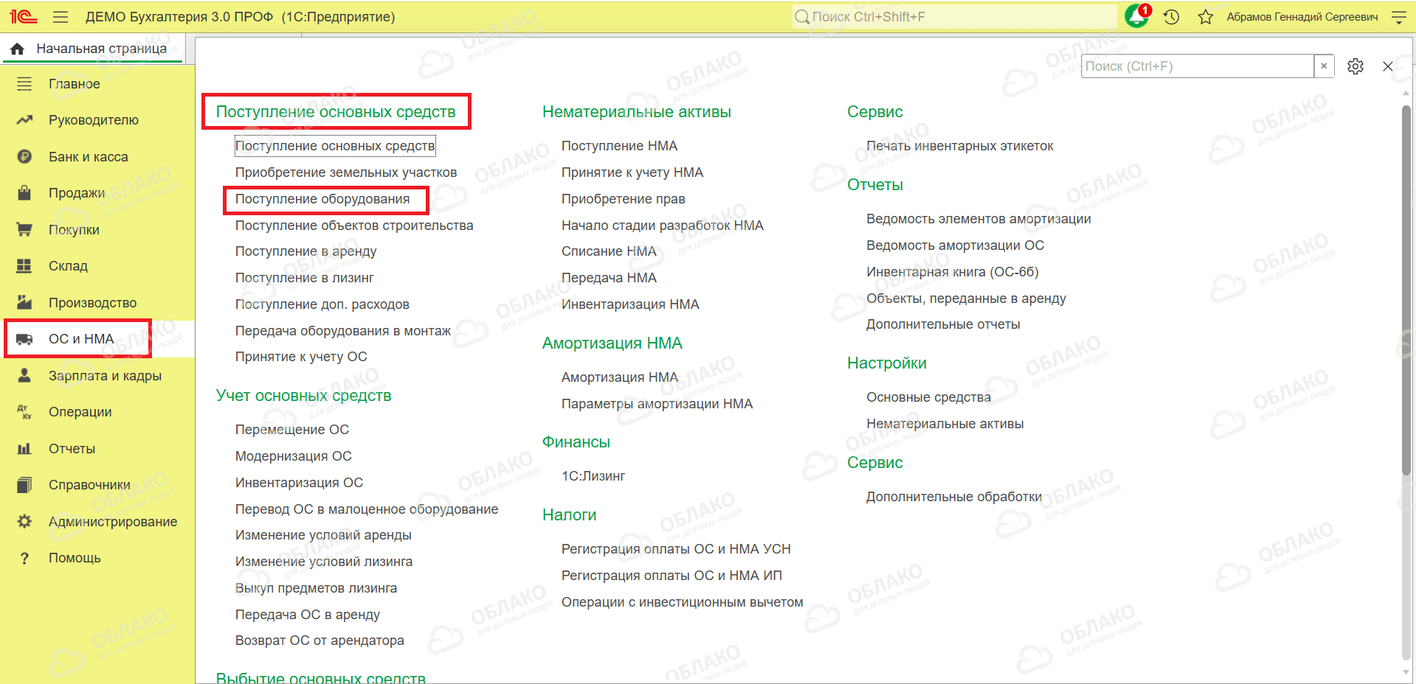Image resolution: width=1416 pixels, height=684 pixels.
Task: Click the Справочники books icon
Action: pos(24,485)
